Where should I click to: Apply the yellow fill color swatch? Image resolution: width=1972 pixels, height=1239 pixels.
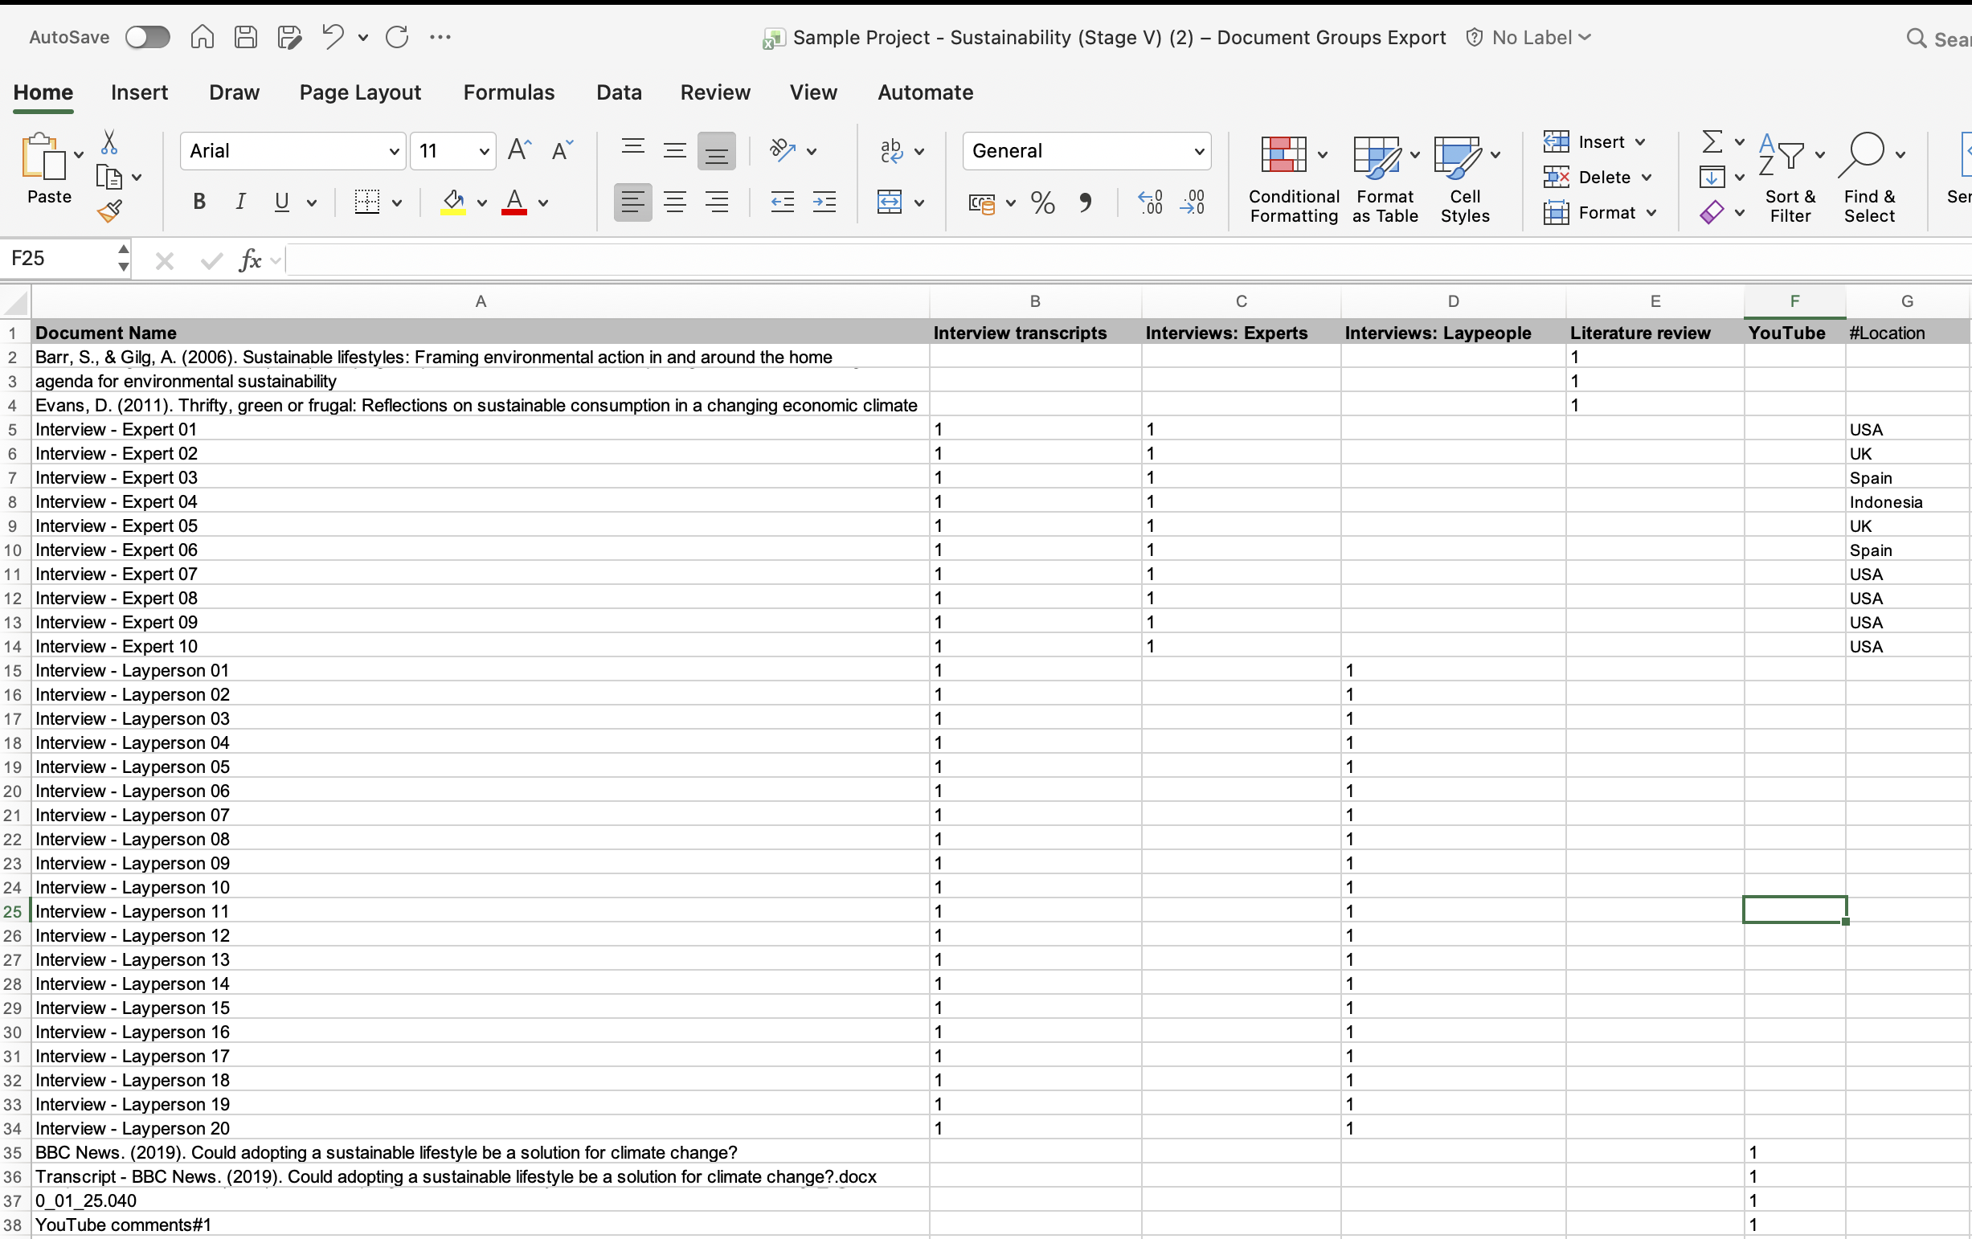point(453,202)
